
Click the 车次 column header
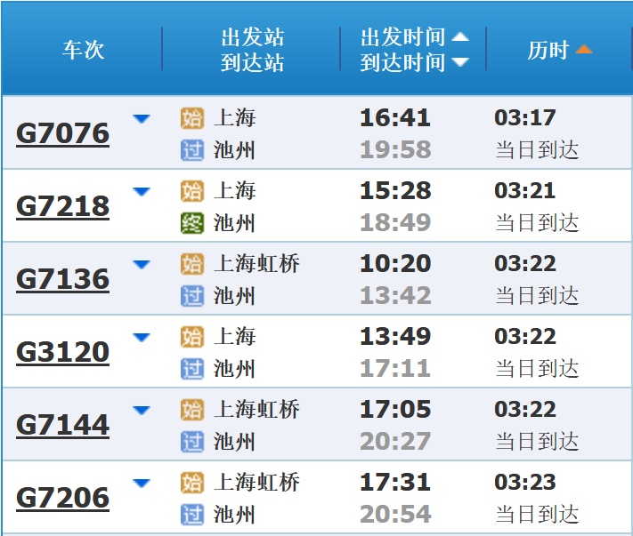pos(83,50)
